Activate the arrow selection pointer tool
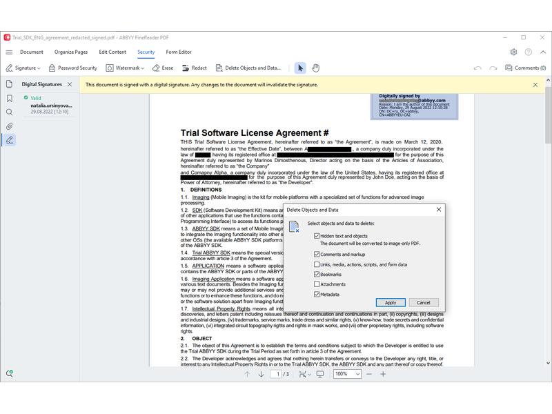The height and width of the screenshot is (414, 552). 300,68
